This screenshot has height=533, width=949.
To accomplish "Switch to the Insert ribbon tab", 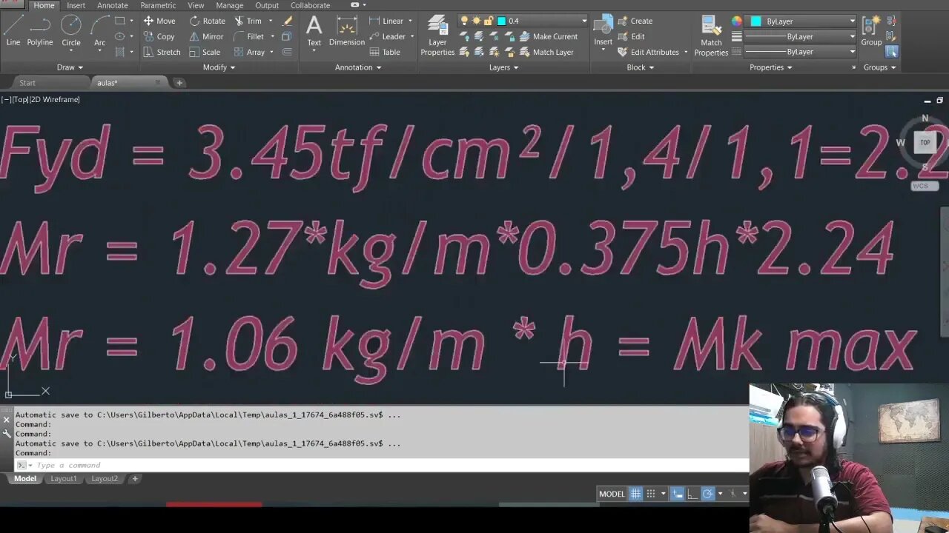I will 76,5.
